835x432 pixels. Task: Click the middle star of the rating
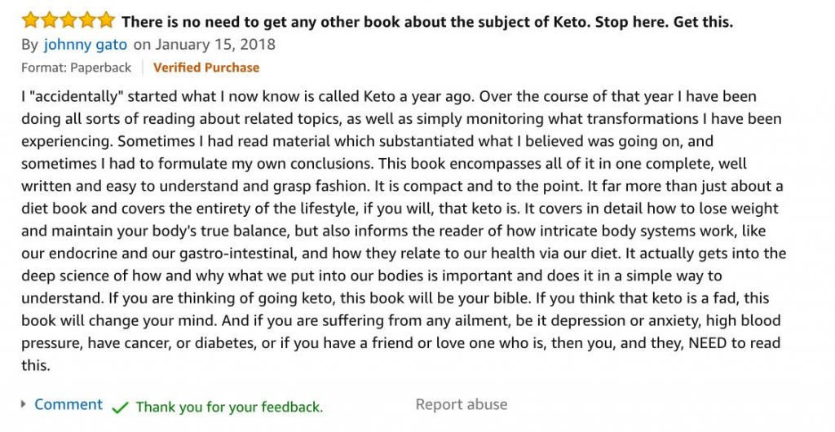(68, 20)
